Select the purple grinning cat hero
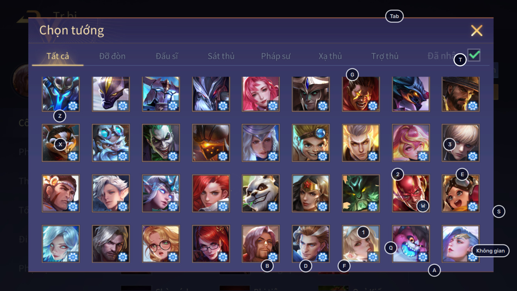This screenshot has width=517, height=291. click(x=411, y=244)
